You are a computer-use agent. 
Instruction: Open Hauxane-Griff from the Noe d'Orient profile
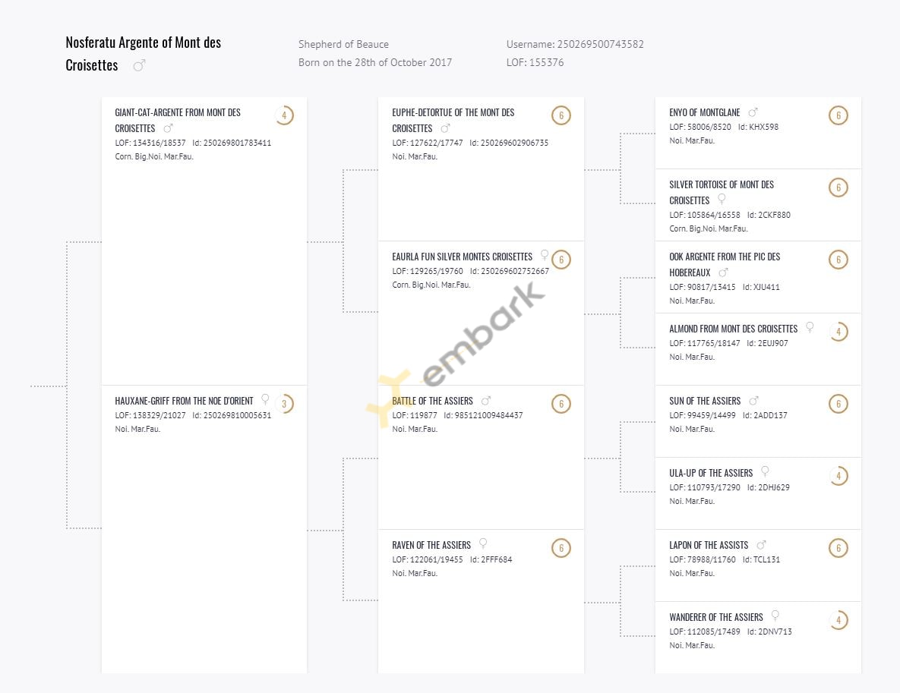(x=184, y=401)
